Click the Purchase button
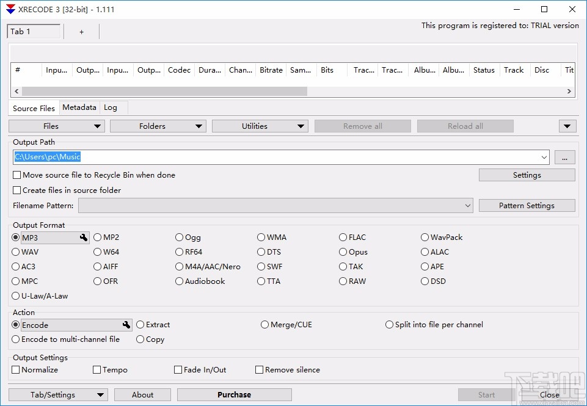This screenshot has height=406, width=587. click(234, 395)
